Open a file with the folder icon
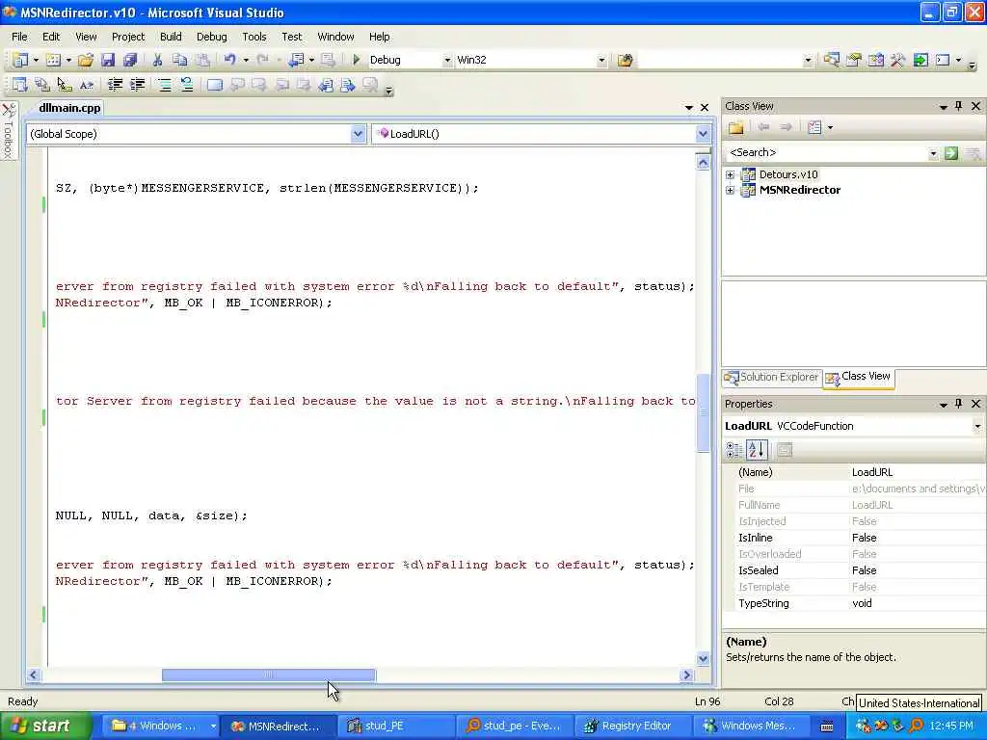 [x=86, y=60]
